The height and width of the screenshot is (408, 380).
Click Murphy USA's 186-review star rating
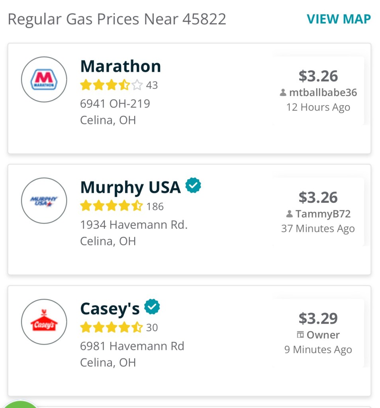click(x=111, y=206)
